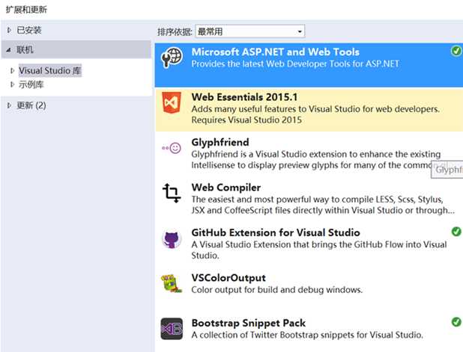Select the 更新 (2) category

coord(31,105)
